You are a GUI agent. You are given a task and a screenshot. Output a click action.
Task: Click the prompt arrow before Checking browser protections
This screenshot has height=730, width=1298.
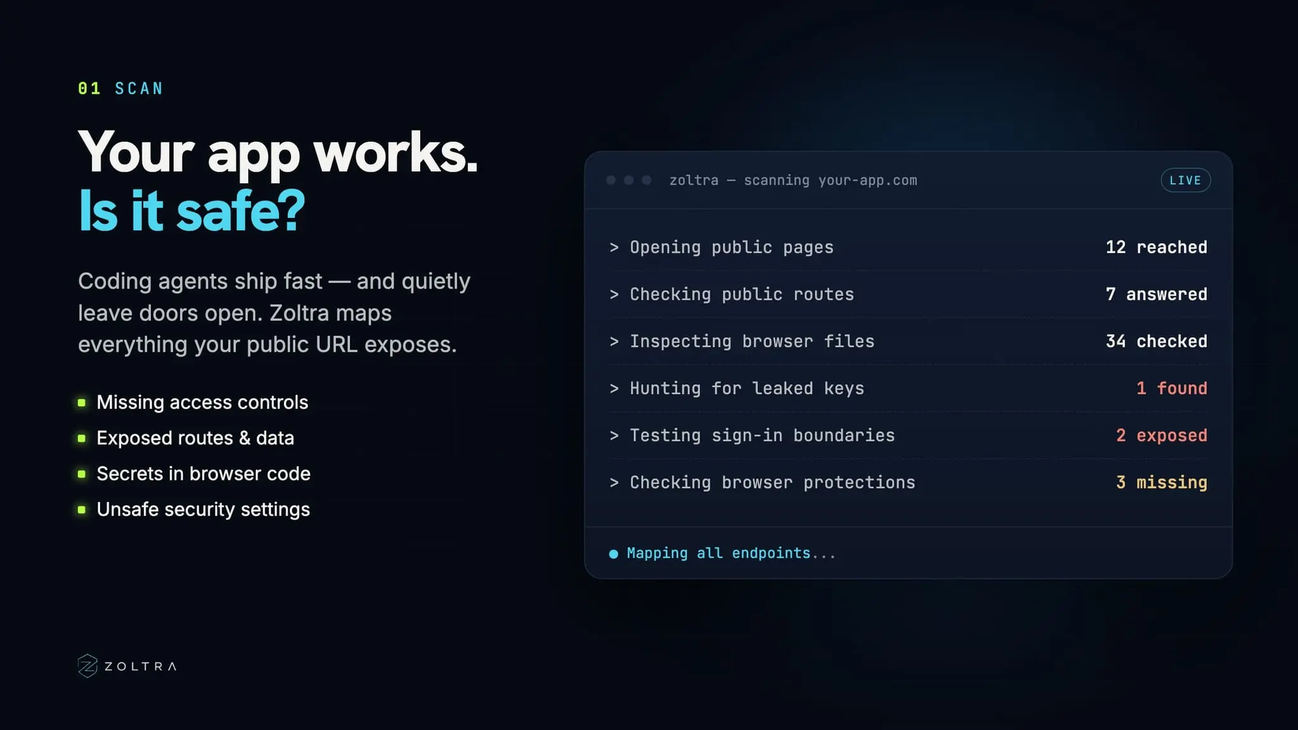(x=614, y=482)
